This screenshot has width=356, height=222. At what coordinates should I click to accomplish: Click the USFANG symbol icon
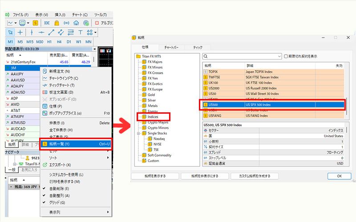[x=206, y=116]
